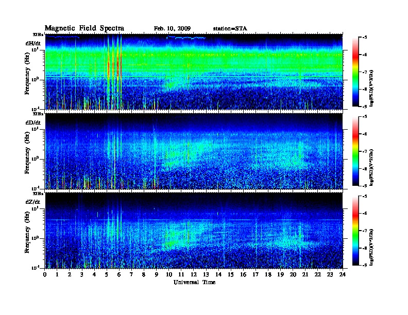Click hour 2 on the Universal Time axis

pyautogui.click(x=70, y=274)
